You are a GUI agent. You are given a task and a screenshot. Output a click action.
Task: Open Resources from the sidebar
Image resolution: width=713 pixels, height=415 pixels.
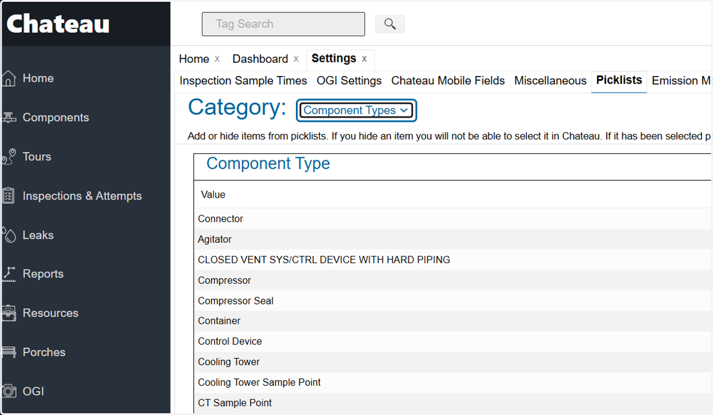click(51, 313)
